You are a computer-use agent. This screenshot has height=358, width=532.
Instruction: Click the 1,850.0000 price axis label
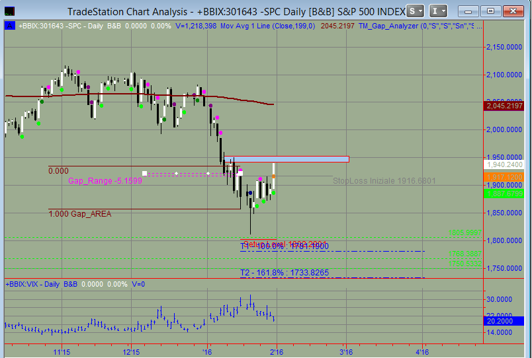click(x=504, y=213)
